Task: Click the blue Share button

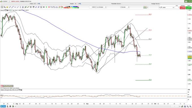Action: tap(3, 106)
